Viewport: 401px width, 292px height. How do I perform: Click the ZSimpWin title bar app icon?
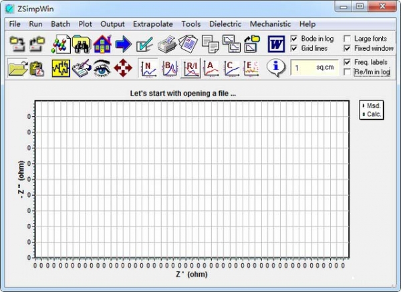point(10,9)
